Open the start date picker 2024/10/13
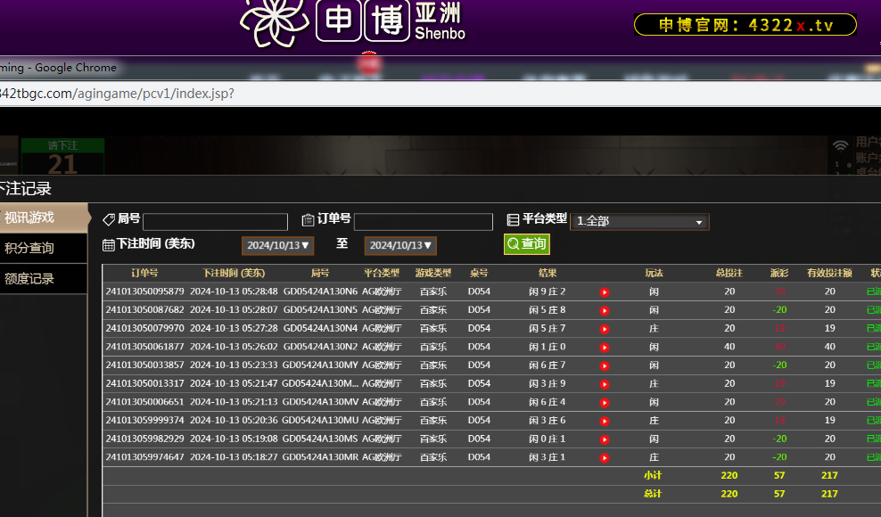The image size is (881, 517). 277,245
